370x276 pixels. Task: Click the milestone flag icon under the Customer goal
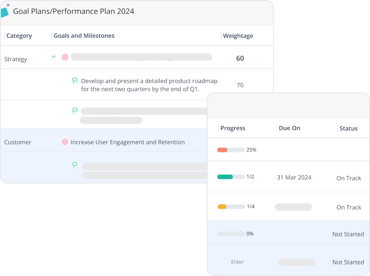pos(75,165)
